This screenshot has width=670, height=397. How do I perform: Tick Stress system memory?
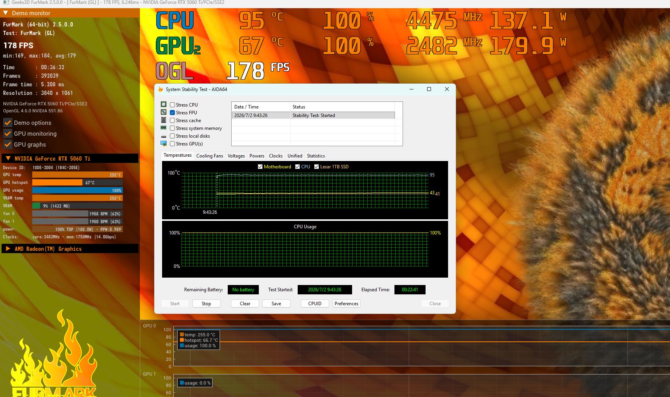tap(172, 128)
